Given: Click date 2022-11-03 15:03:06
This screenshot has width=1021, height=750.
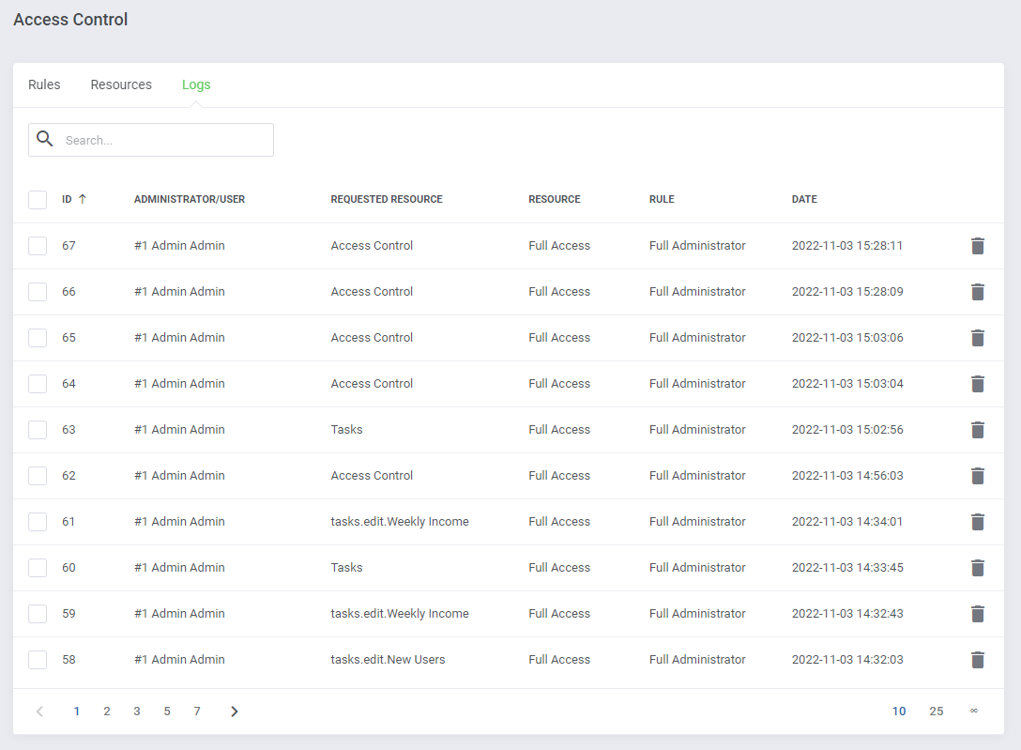Looking at the screenshot, I should [847, 338].
